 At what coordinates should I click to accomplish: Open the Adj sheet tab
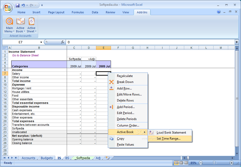(x=98, y=158)
